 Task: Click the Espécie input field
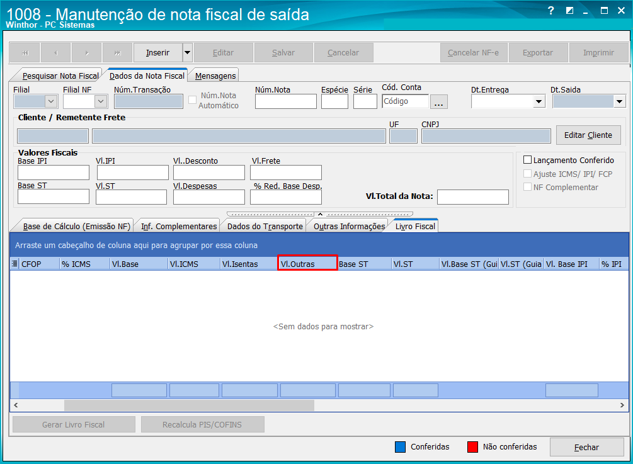tap(334, 101)
